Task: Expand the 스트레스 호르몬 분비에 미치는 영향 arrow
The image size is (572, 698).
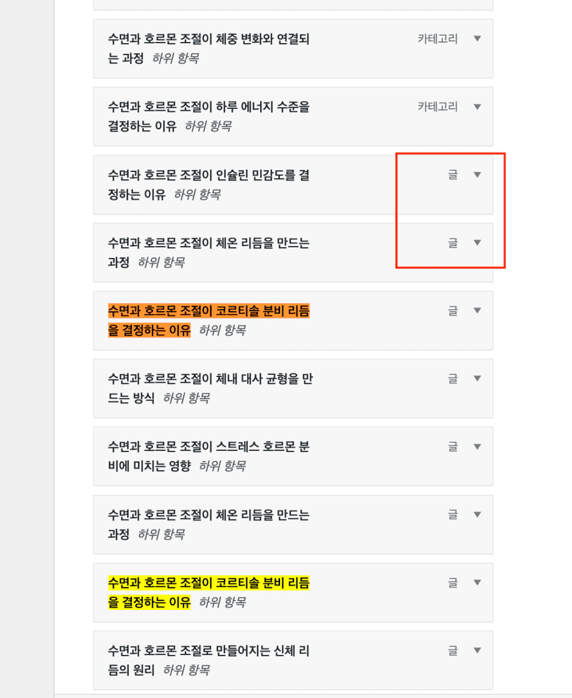Action: 477,447
